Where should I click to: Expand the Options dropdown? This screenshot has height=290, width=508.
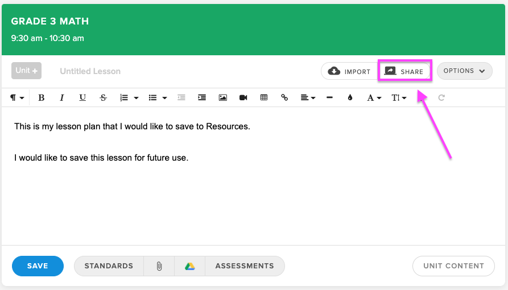pos(465,71)
